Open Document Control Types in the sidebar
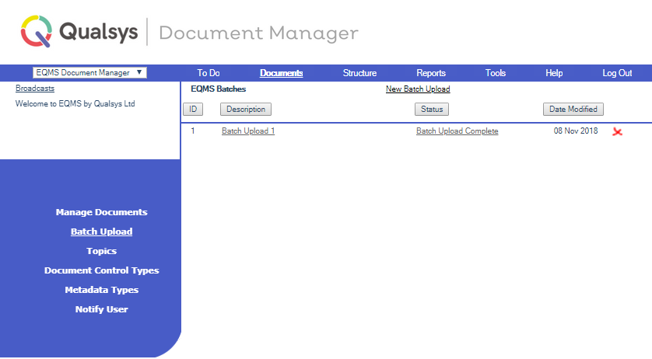This screenshot has width=652, height=359. tap(101, 270)
